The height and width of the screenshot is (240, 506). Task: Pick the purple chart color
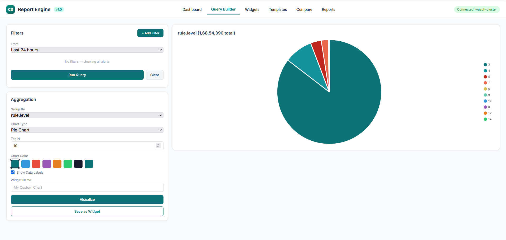tap(47, 164)
